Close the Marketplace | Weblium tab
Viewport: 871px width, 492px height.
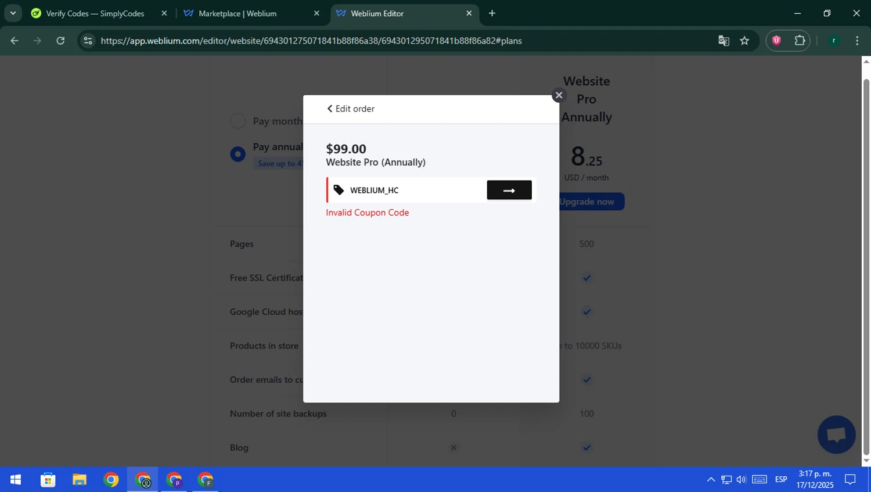point(316,13)
